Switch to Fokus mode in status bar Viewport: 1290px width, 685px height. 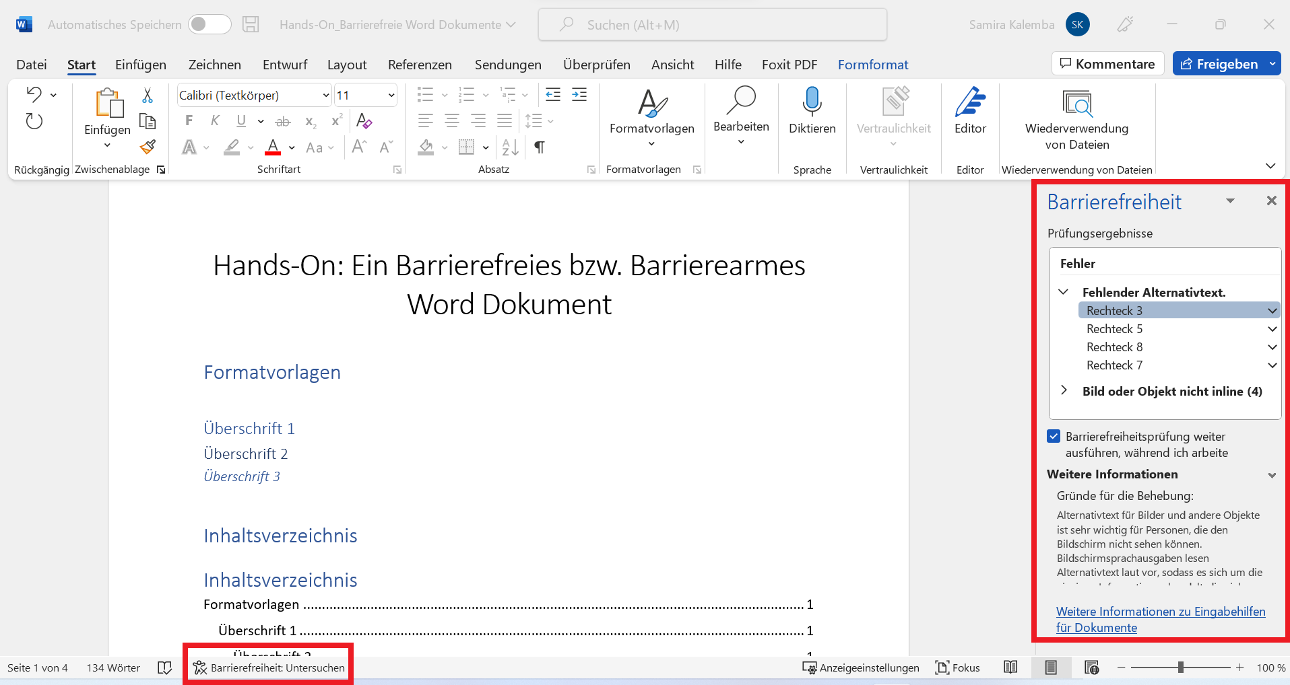[957, 668]
